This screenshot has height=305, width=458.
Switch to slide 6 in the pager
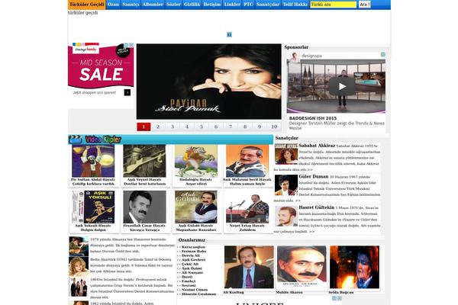point(216,127)
